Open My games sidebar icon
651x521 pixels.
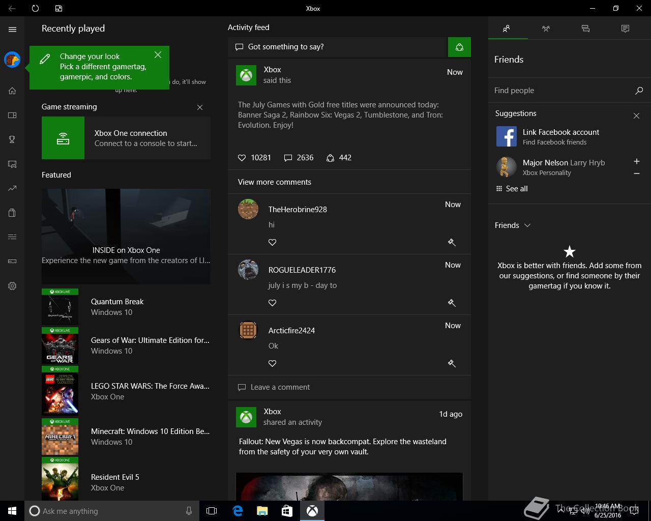pyautogui.click(x=12, y=115)
